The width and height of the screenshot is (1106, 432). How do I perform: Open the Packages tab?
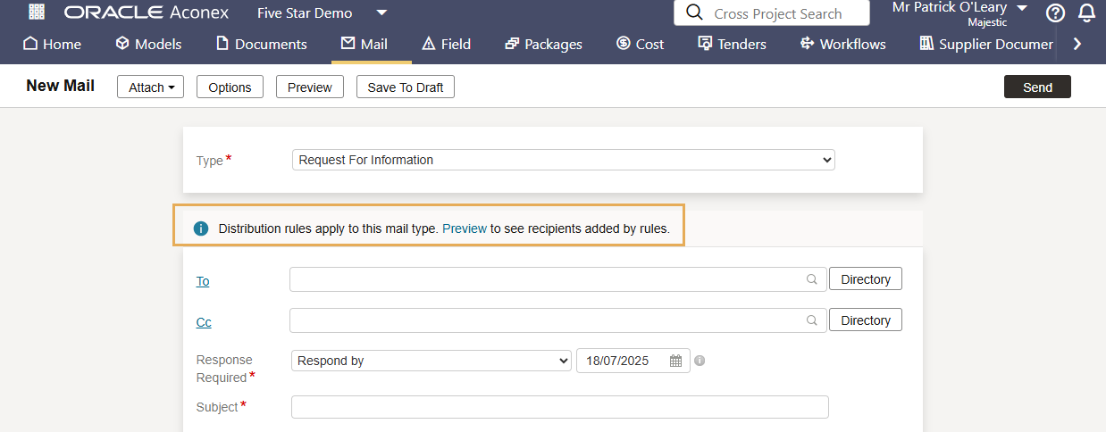point(543,44)
